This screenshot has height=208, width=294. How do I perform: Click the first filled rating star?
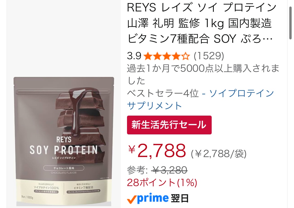pos(148,56)
